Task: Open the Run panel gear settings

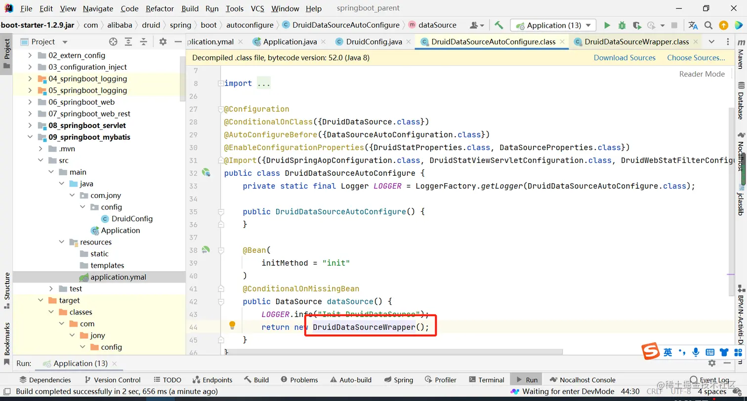Action: [x=712, y=363]
